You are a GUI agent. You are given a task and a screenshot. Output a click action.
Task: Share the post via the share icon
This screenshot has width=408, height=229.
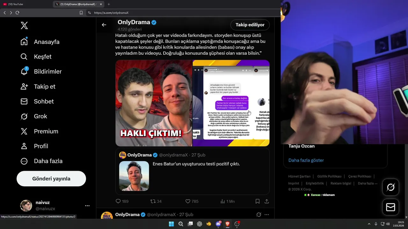[x=267, y=201]
